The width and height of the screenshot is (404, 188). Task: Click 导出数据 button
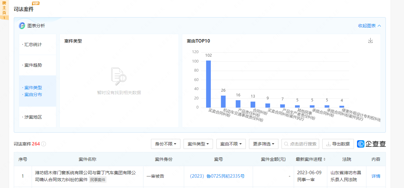click(338, 144)
